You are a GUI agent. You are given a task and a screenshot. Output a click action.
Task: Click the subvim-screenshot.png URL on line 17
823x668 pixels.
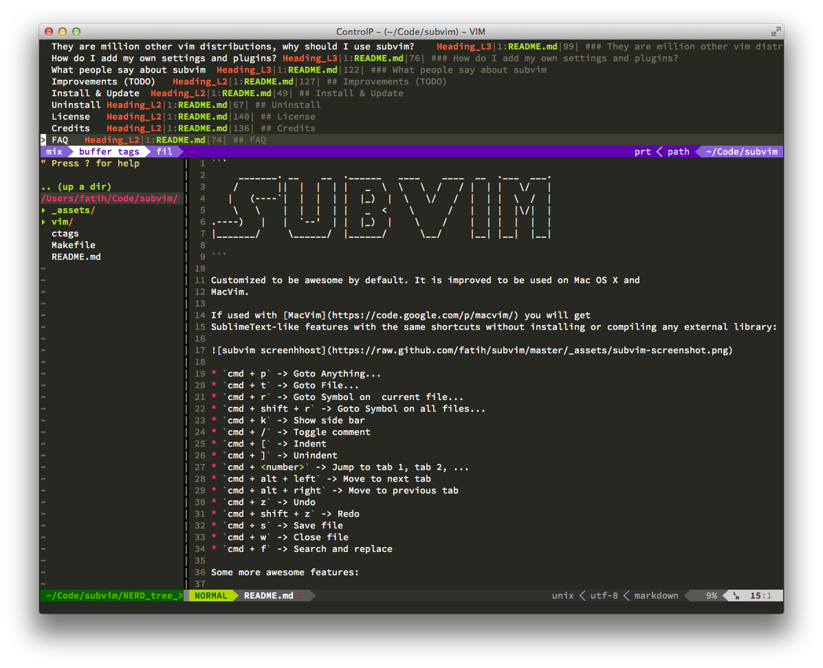(x=529, y=350)
